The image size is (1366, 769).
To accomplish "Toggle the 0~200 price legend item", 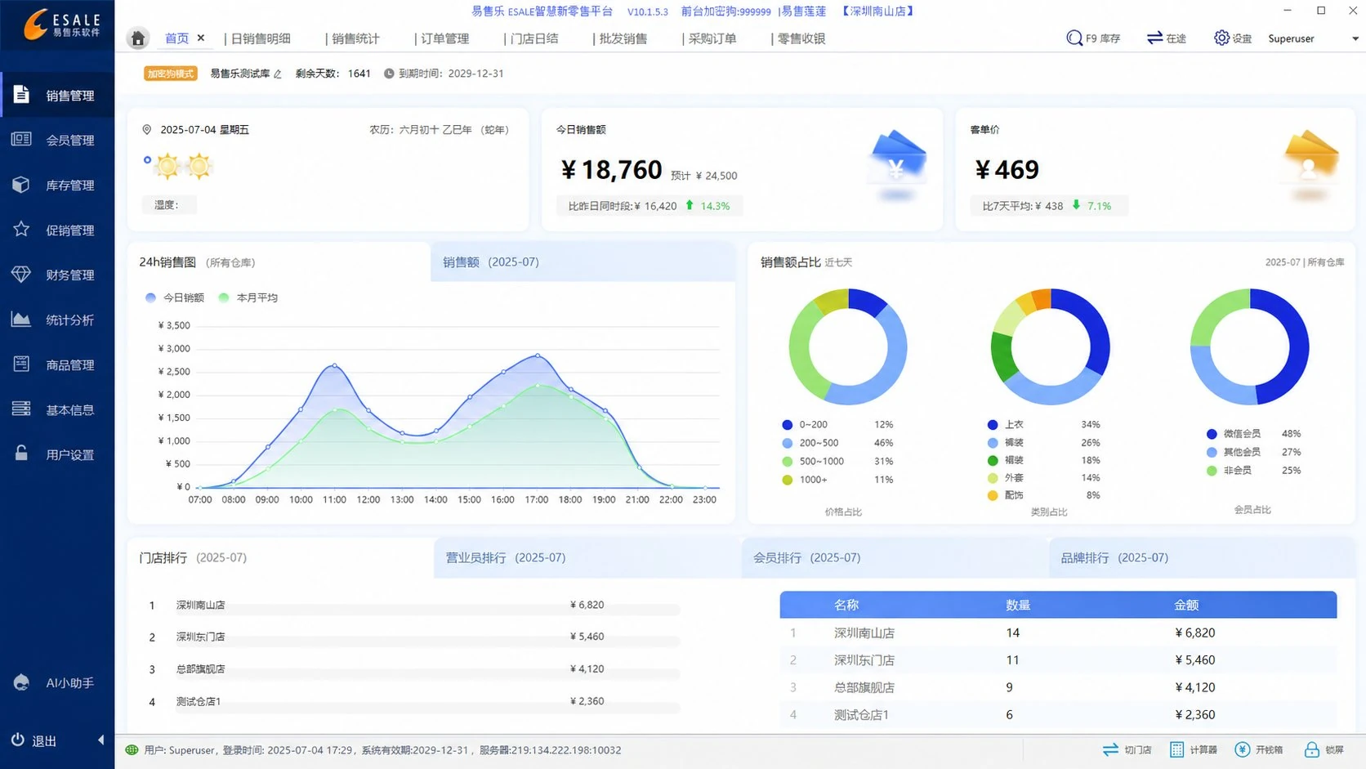I will point(805,424).
